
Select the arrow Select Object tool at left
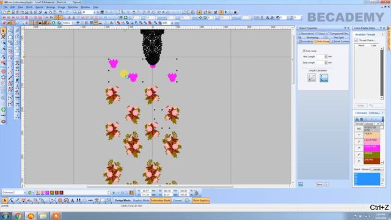coord(4,31)
